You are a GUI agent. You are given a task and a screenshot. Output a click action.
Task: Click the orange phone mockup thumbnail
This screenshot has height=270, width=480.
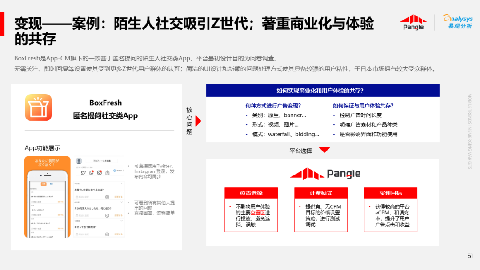(48, 197)
